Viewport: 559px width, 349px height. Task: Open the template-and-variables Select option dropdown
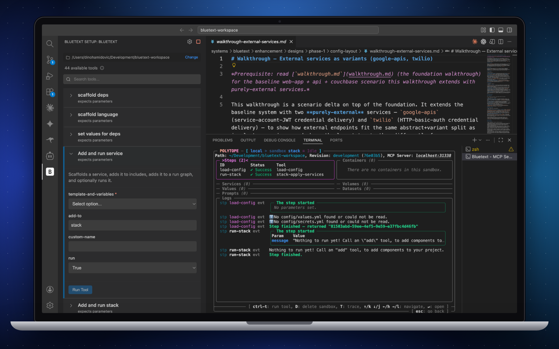132,204
